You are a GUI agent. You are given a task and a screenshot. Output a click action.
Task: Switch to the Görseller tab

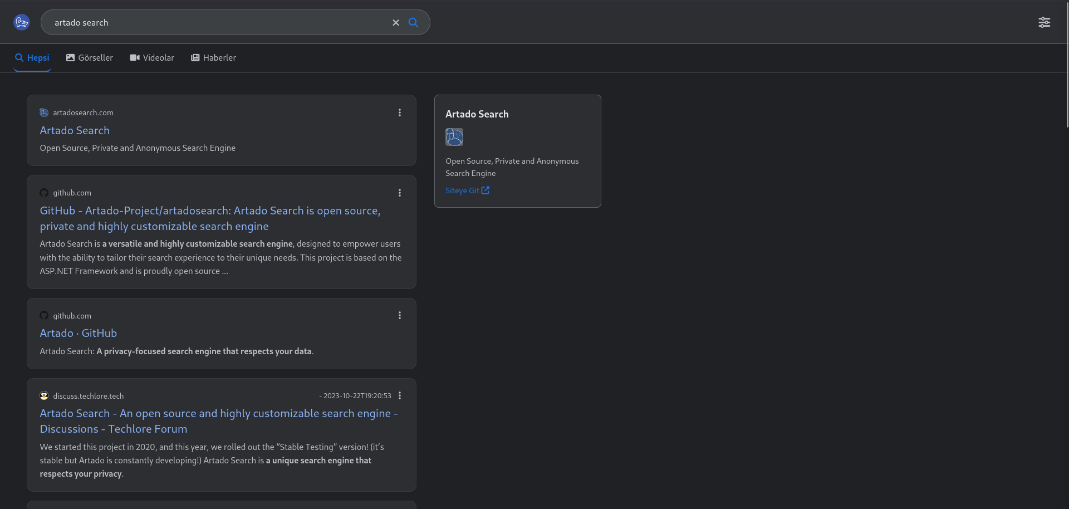89,58
